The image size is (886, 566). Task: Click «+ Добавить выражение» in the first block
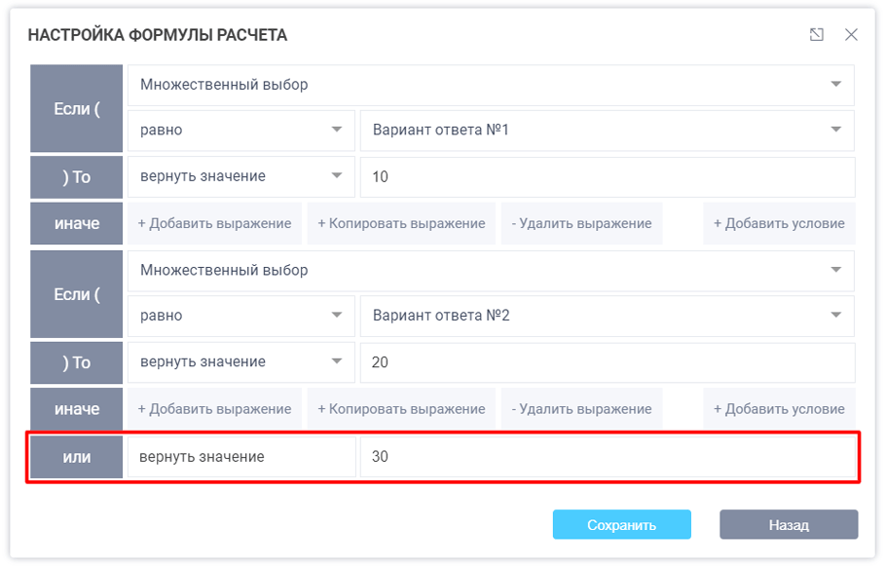pos(214,223)
